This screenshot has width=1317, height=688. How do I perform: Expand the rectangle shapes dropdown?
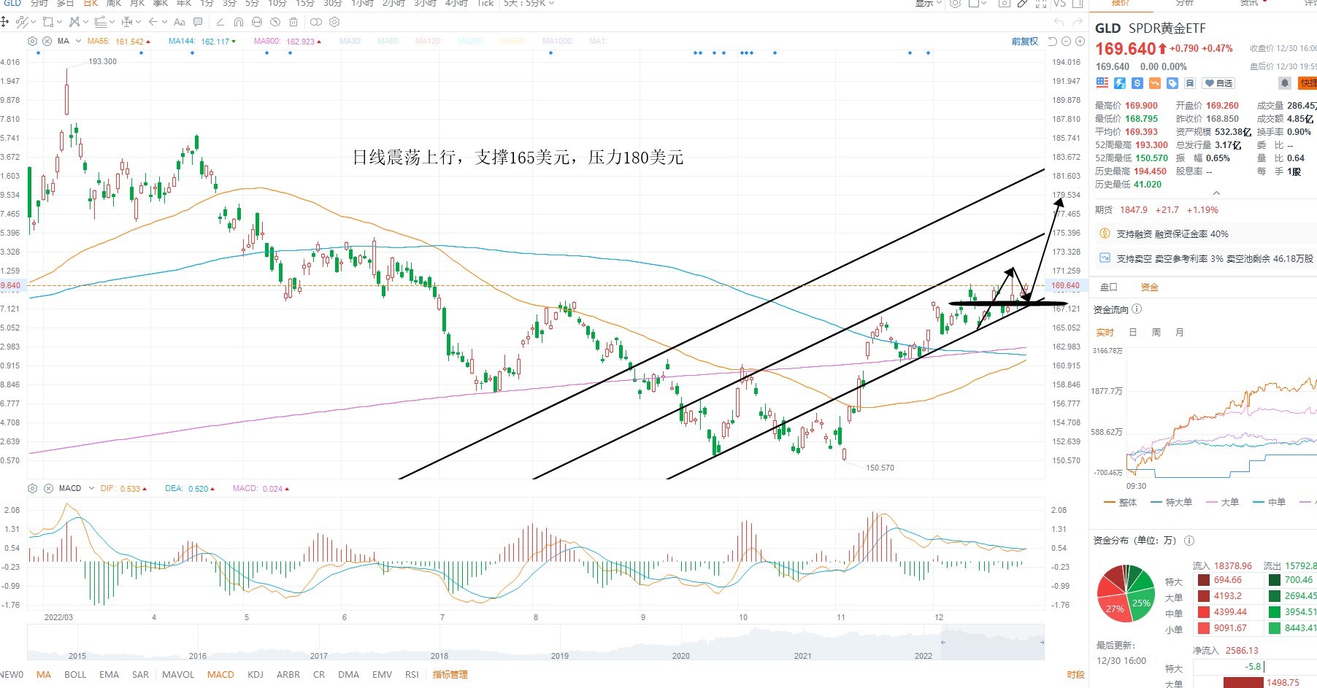pos(60,22)
